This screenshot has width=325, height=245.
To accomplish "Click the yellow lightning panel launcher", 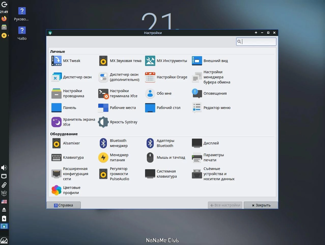I will pos(4,35).
